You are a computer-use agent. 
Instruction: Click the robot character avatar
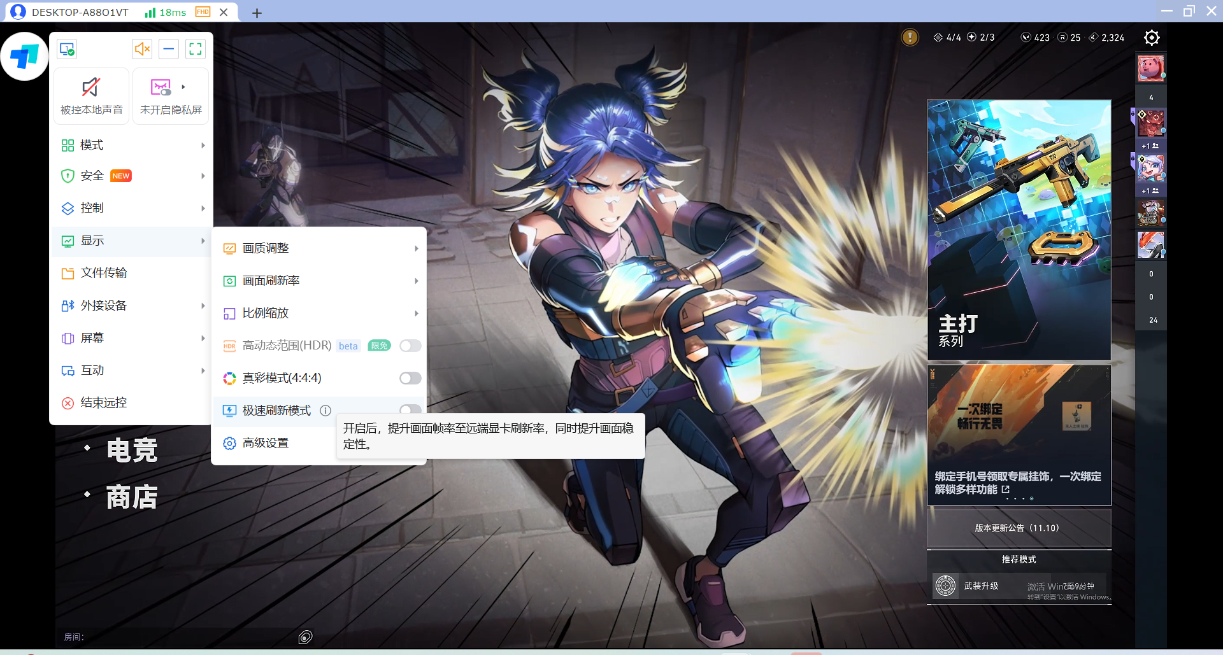(x=1151, y=214)
